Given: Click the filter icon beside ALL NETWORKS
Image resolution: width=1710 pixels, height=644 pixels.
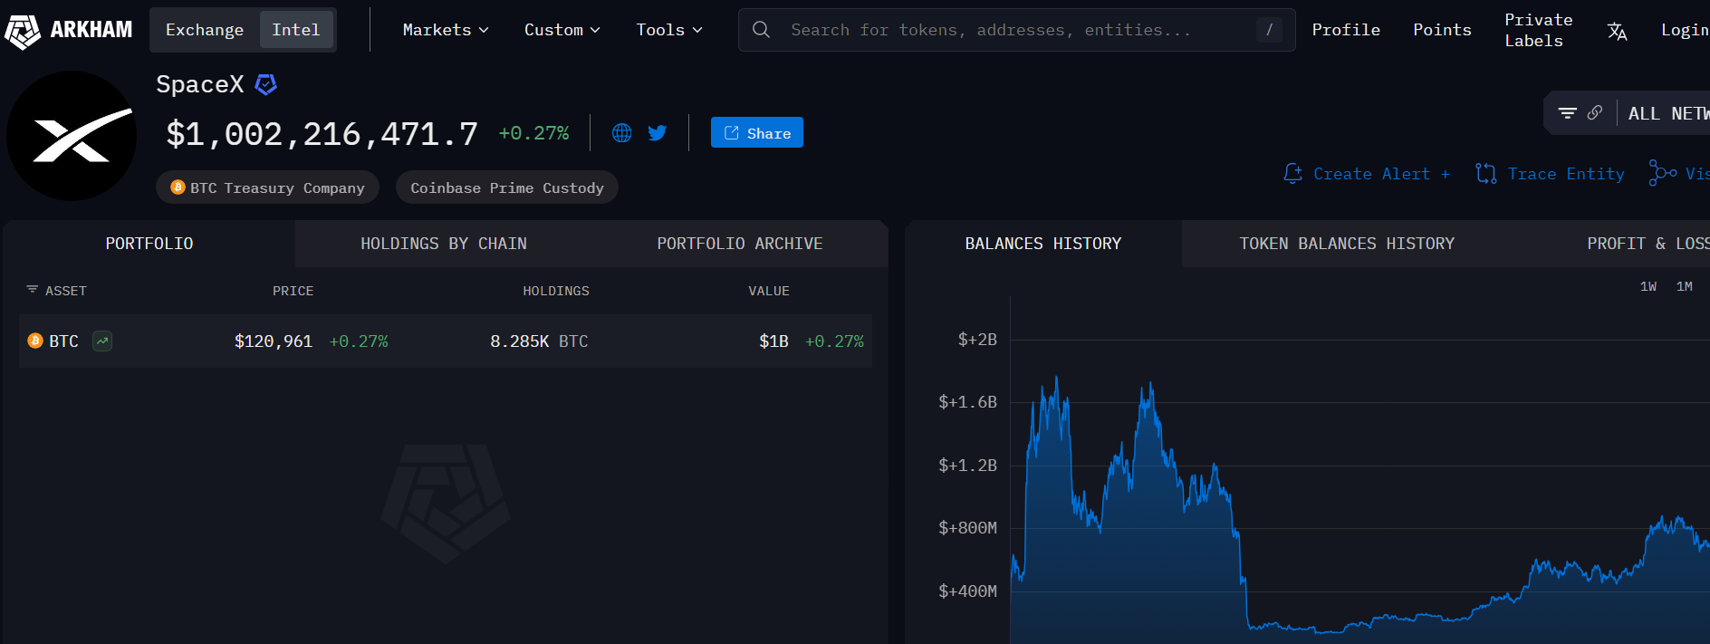Looking at the screenshot, I should tap(1567, 113).
